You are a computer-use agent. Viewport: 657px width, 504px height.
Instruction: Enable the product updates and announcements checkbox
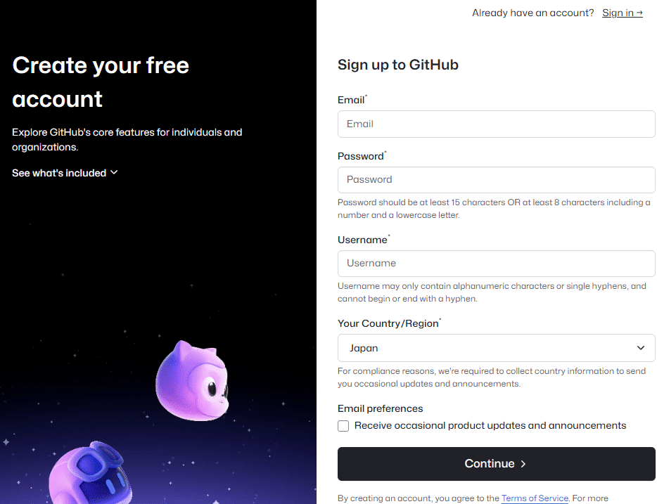coord(343,426)
